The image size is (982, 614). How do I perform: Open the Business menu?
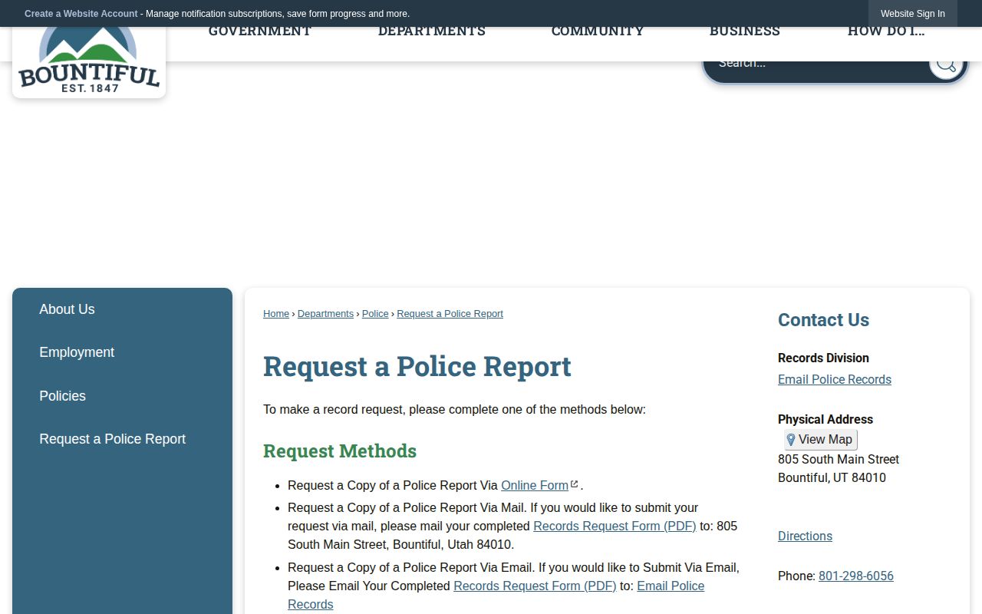tap(745, 31)
